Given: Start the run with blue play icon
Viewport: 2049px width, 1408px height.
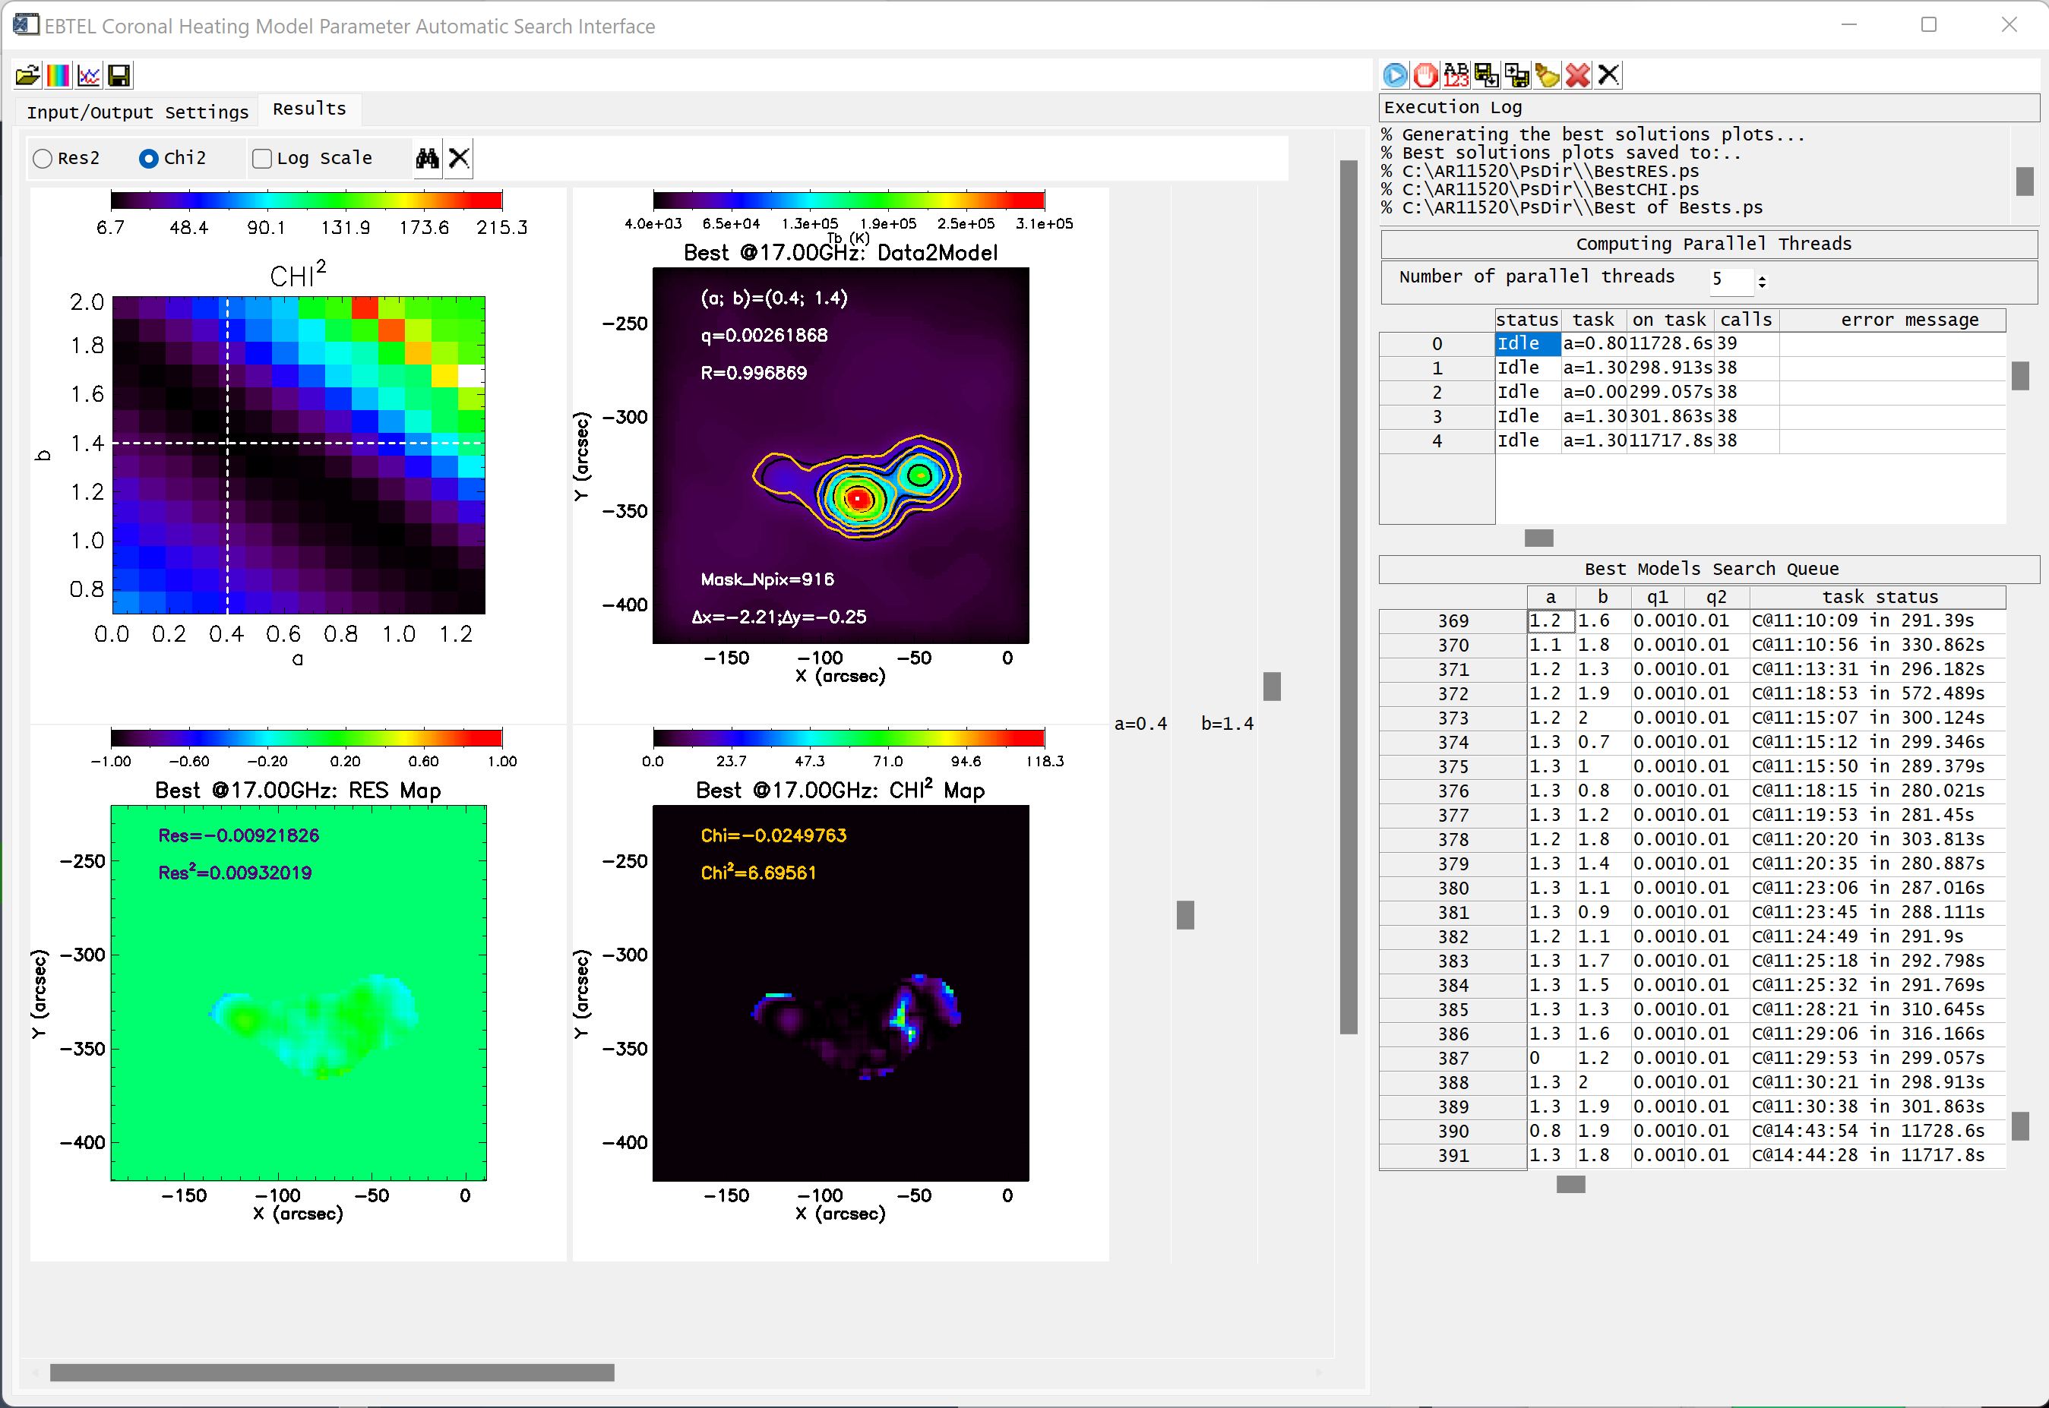Looking at the screenshot, I should (x=1395, y=76).
